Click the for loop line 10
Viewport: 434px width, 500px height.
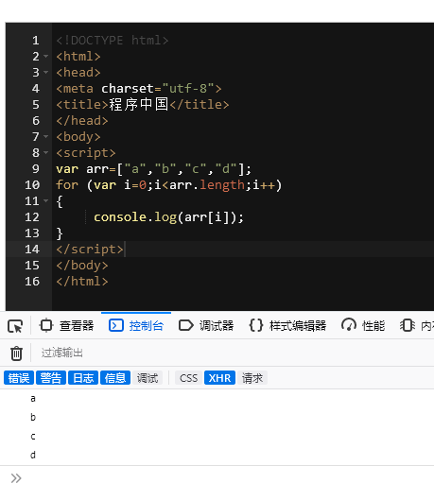pos(168,185)
